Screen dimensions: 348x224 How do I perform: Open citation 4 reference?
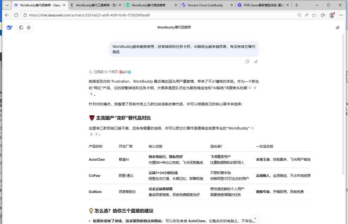(91, 134)
